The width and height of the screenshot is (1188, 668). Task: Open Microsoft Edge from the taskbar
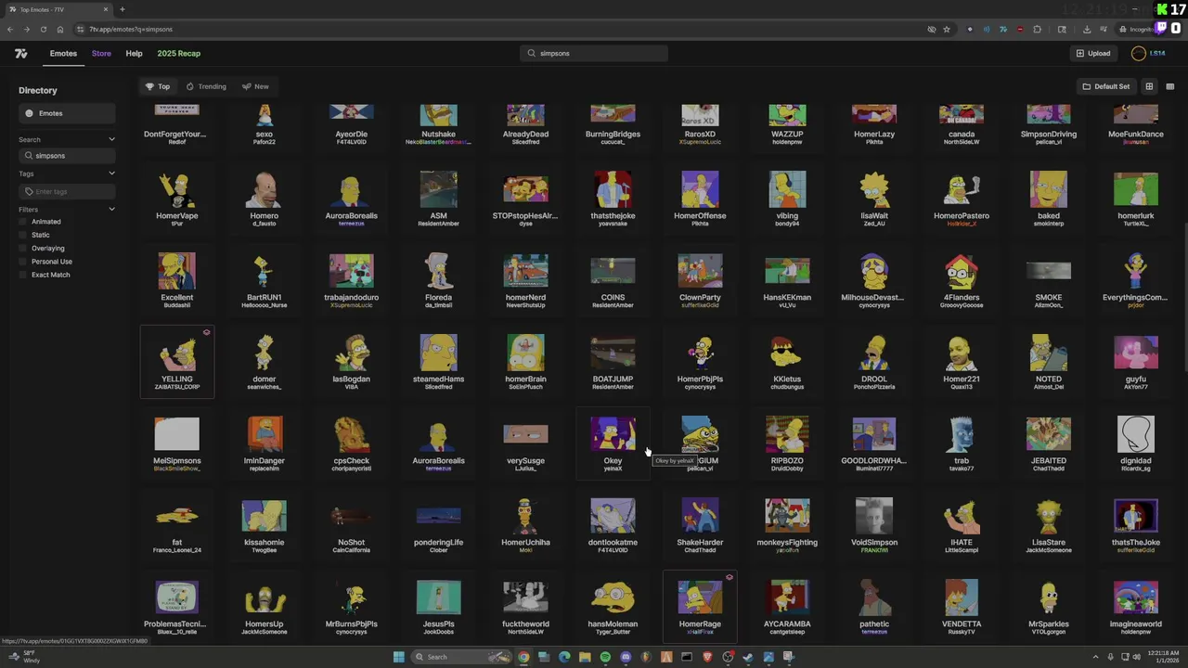pyautogui.click(x=564, y=657)
